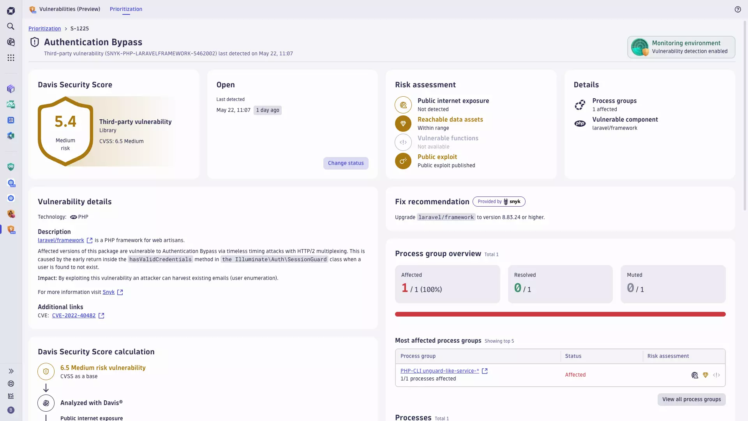Click external link icon beside PHP-CLI unguard-like-service
The height and width of the screenshot is (421, 748).
coord(485,371)
